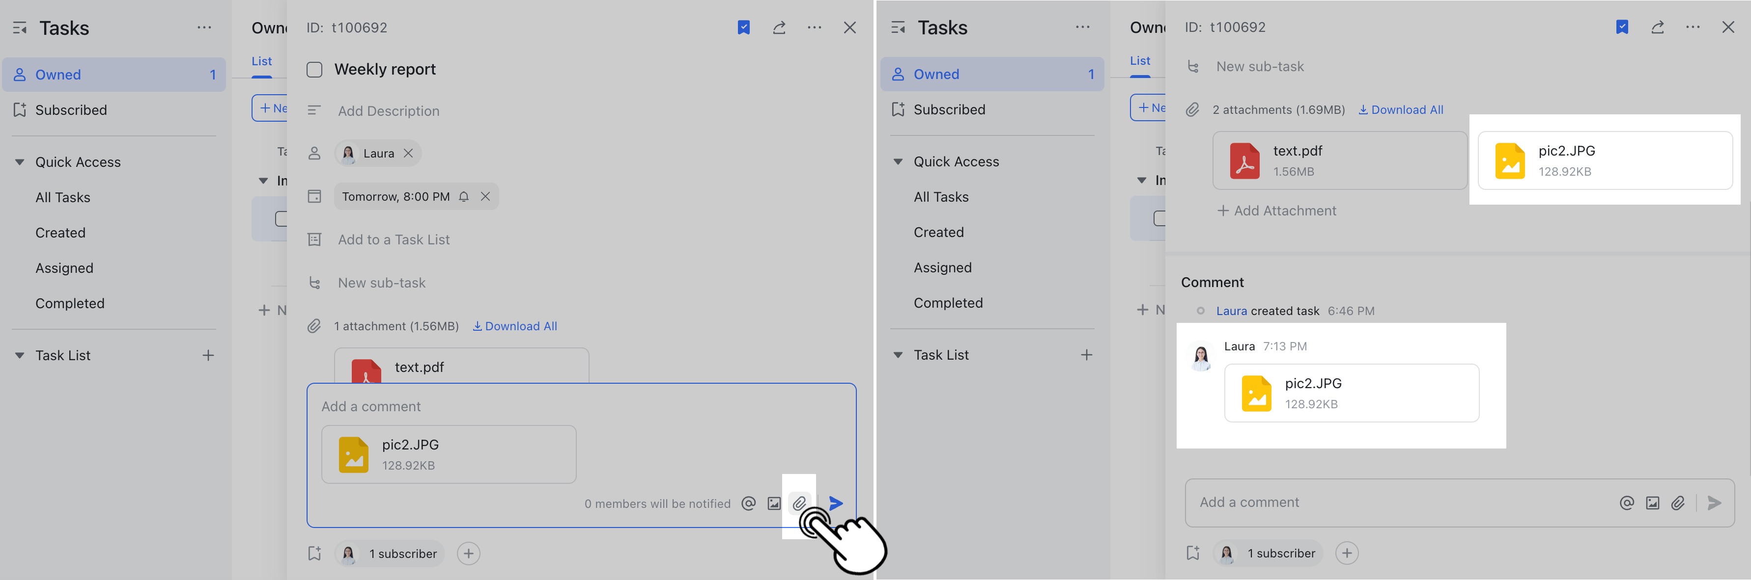Insert an image via the picture icon
Image resolution: width=1751 pixels, height=580 pixels.
[x=773, y=503]
